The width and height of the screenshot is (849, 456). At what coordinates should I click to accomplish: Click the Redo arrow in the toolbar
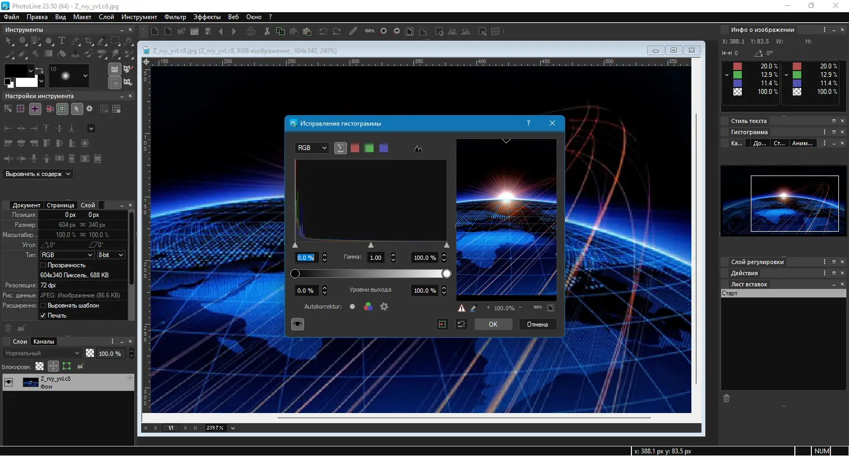tap(336, 31)
